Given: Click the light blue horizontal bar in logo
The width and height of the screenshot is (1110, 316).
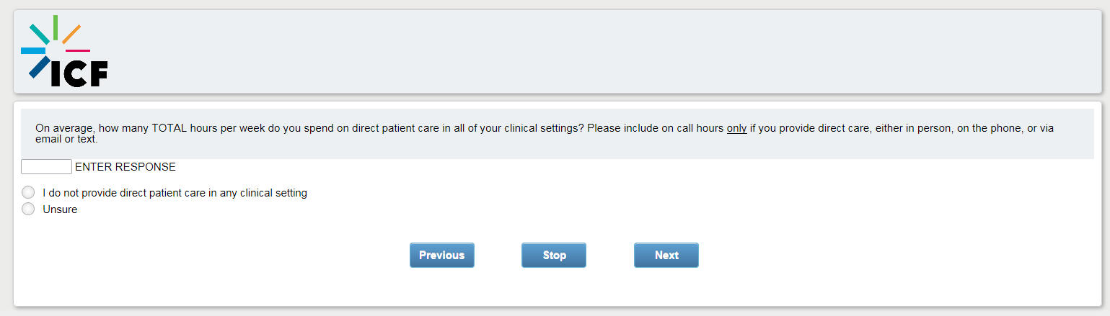Looking at the screenshot, I should coord(32,50).
